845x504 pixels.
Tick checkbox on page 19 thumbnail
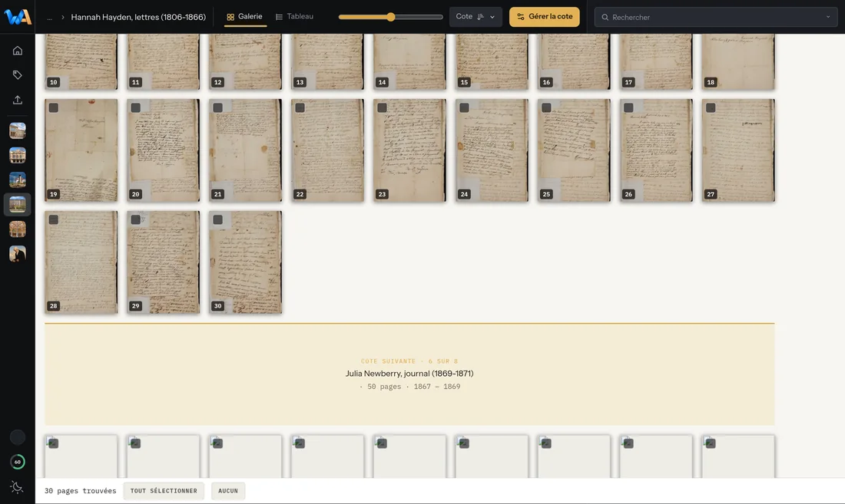[x=53, y=107]
